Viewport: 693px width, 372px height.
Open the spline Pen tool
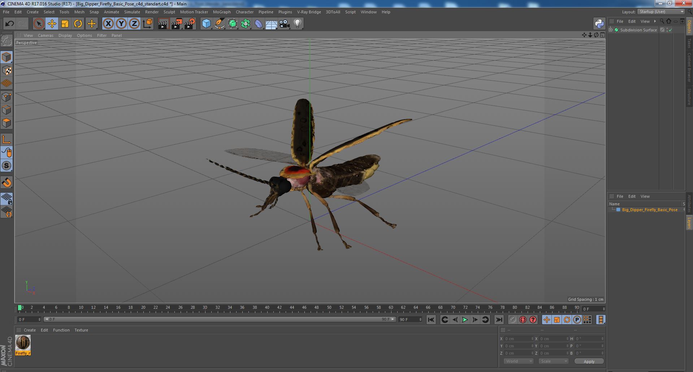219,24
